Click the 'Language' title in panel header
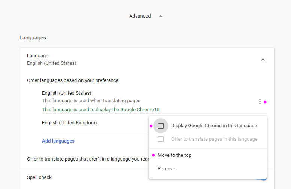This screenshot has height=189, width=291. (37, 56)
